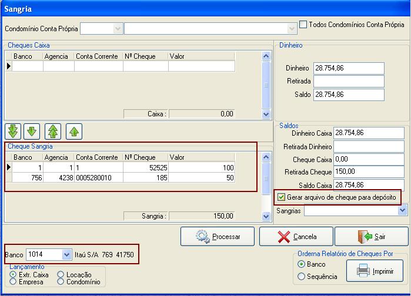Select the Empresa radio option
Screen dimensions: 411x296
click(x=14, y=282)
